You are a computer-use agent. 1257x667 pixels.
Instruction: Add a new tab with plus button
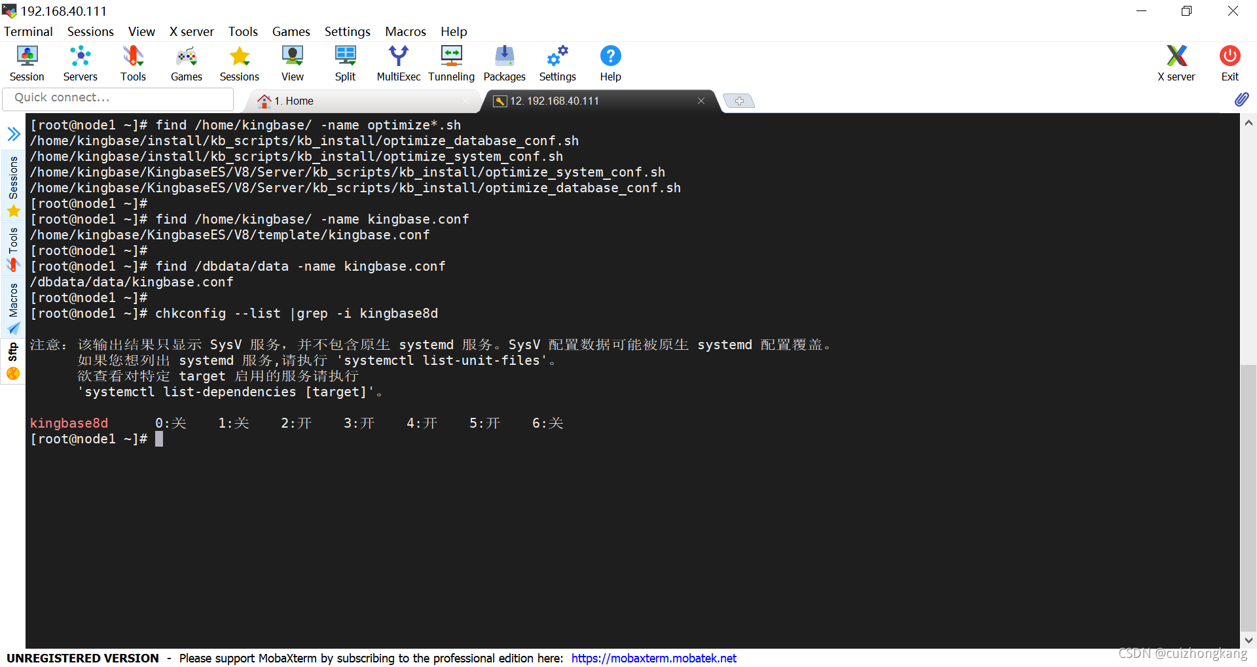click(739, 101)
